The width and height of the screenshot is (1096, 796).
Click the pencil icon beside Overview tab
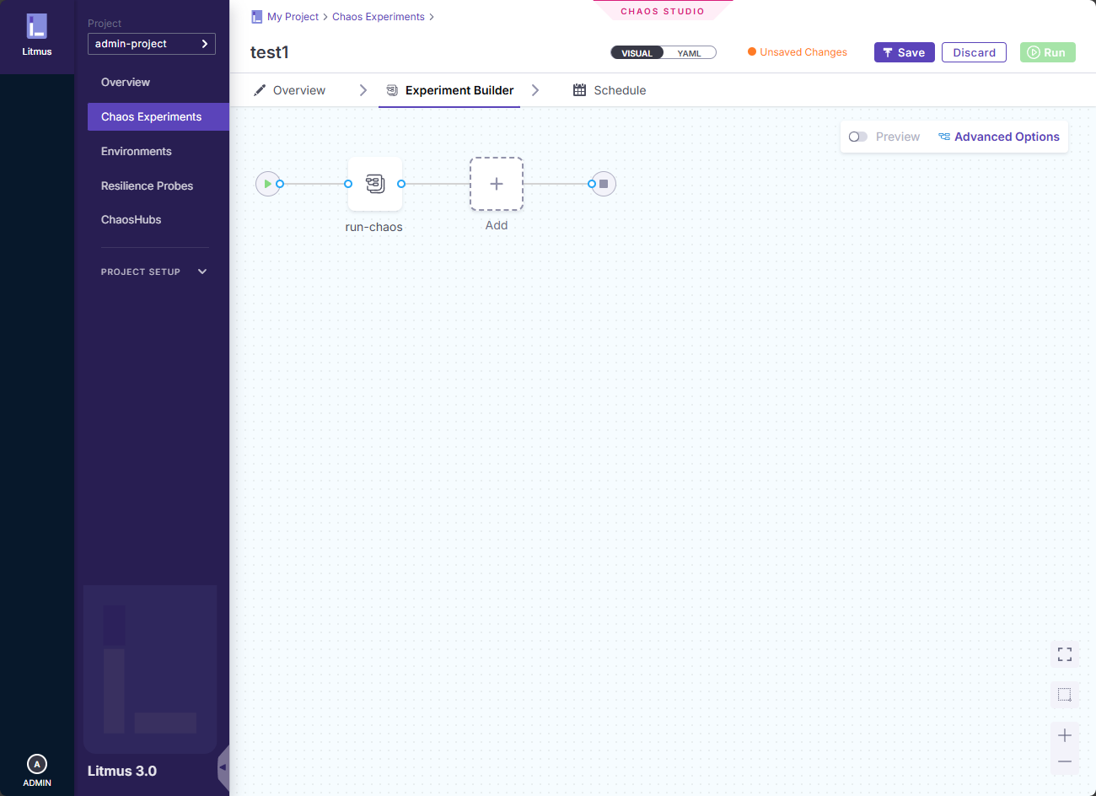261,90
